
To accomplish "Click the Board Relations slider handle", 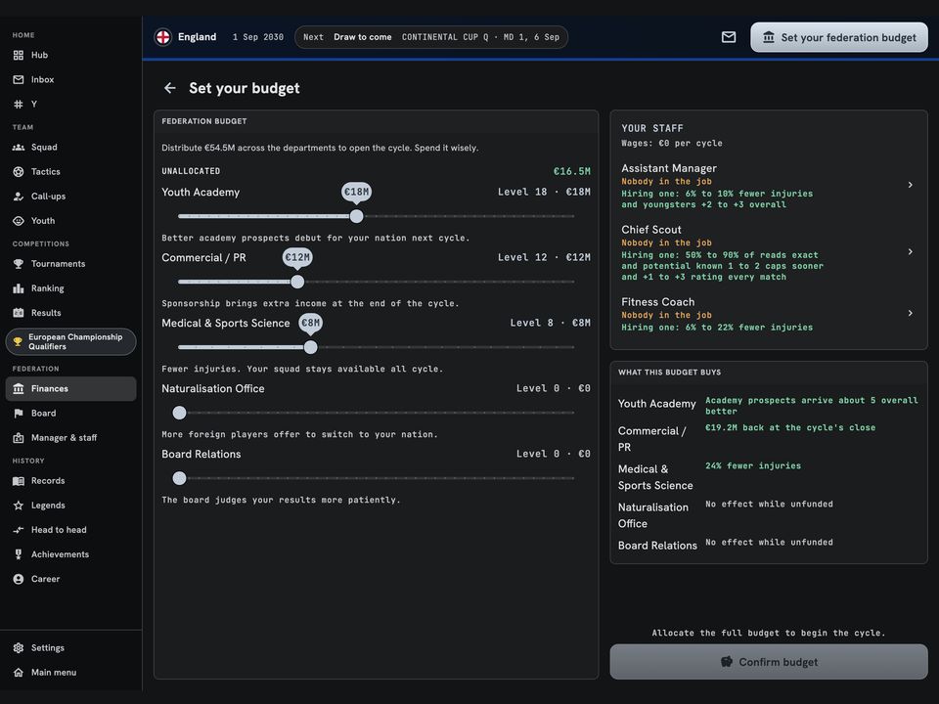I will 179,478.
